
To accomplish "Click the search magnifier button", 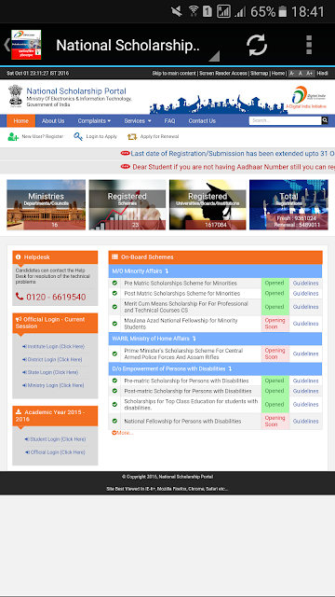I will pyautogui.click(x=325, y=120).
